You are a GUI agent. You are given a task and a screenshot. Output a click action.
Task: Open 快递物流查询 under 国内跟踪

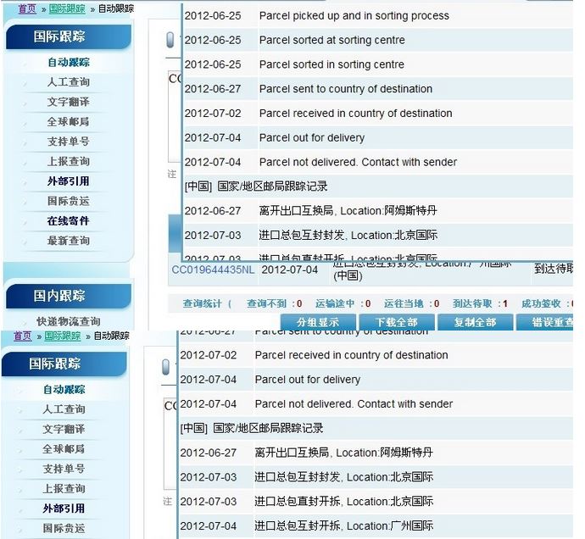(68, 321)
